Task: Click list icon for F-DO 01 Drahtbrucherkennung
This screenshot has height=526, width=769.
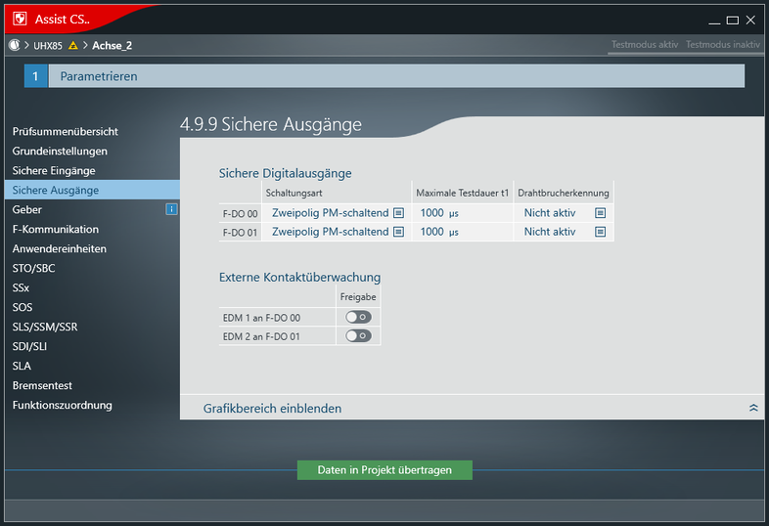Action: pos(601,232)
